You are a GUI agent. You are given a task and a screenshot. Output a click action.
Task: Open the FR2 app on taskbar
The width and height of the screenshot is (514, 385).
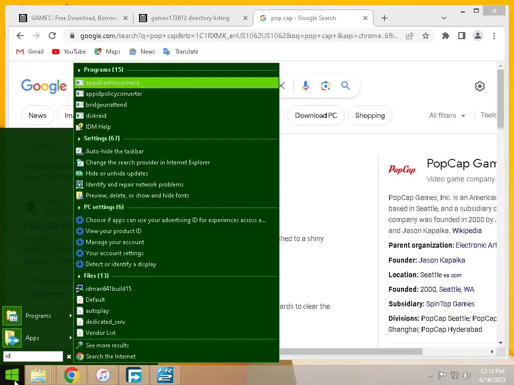pyautogui.click(x=165, y=375)
